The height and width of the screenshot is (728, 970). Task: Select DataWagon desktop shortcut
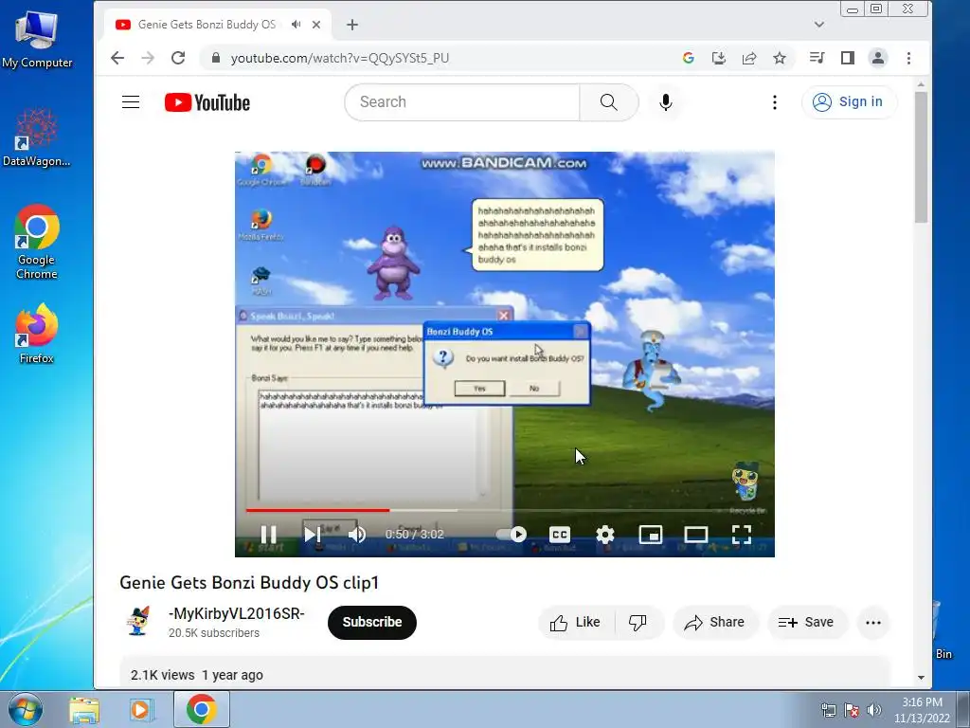click(x=37, y=137)
